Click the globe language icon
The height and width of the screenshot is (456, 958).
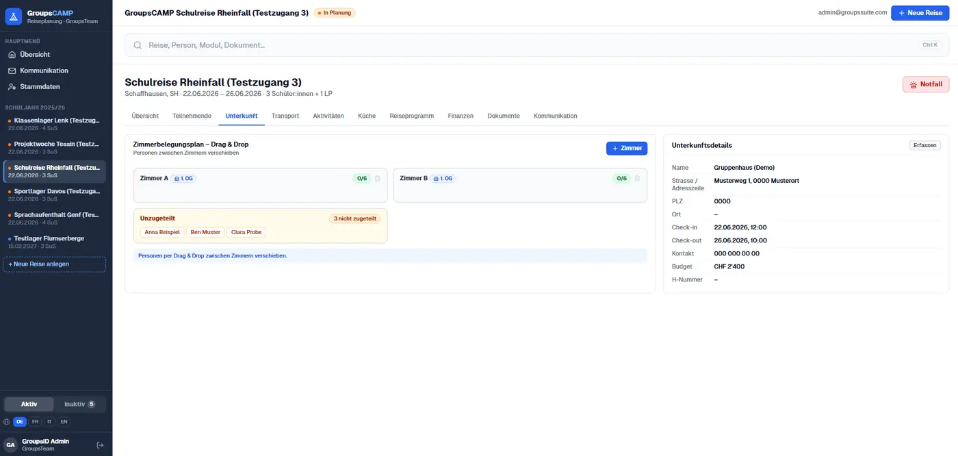click(7, 422)
